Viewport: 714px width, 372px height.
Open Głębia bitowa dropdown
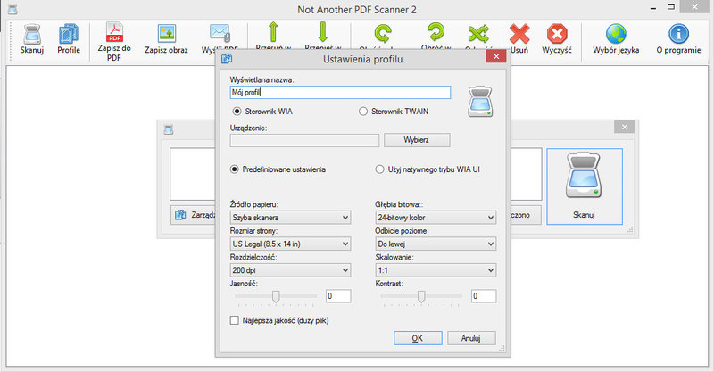click(x=436, y=218)
